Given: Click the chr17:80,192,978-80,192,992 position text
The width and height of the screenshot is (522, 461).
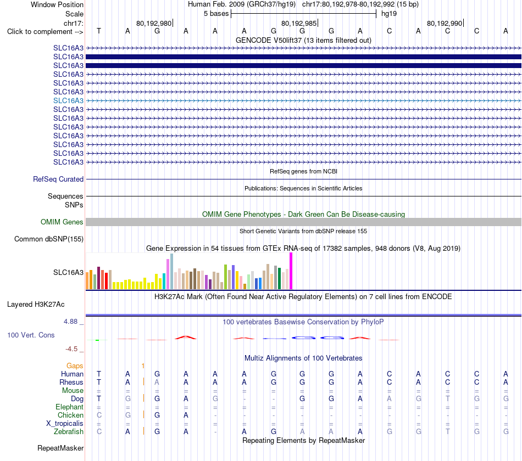Looking at the screenshot, I should click(360, 4).
